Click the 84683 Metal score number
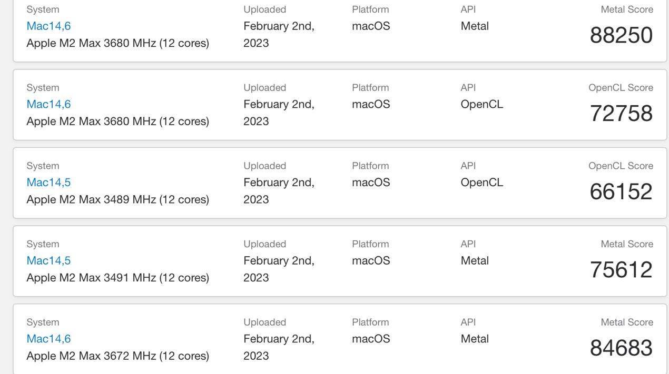 621,348
